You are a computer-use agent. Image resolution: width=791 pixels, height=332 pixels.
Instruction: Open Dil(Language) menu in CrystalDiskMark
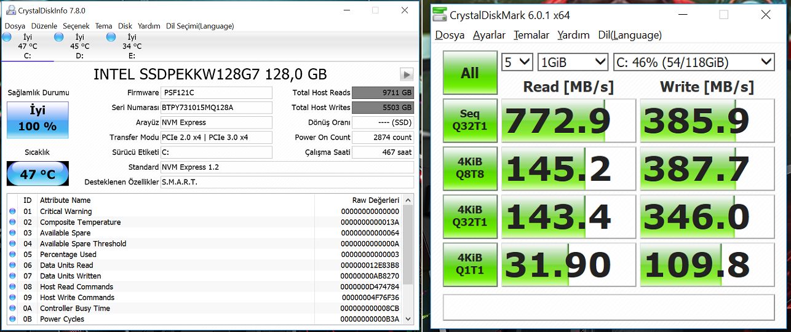pyautogui.click(x=630, y=35)
